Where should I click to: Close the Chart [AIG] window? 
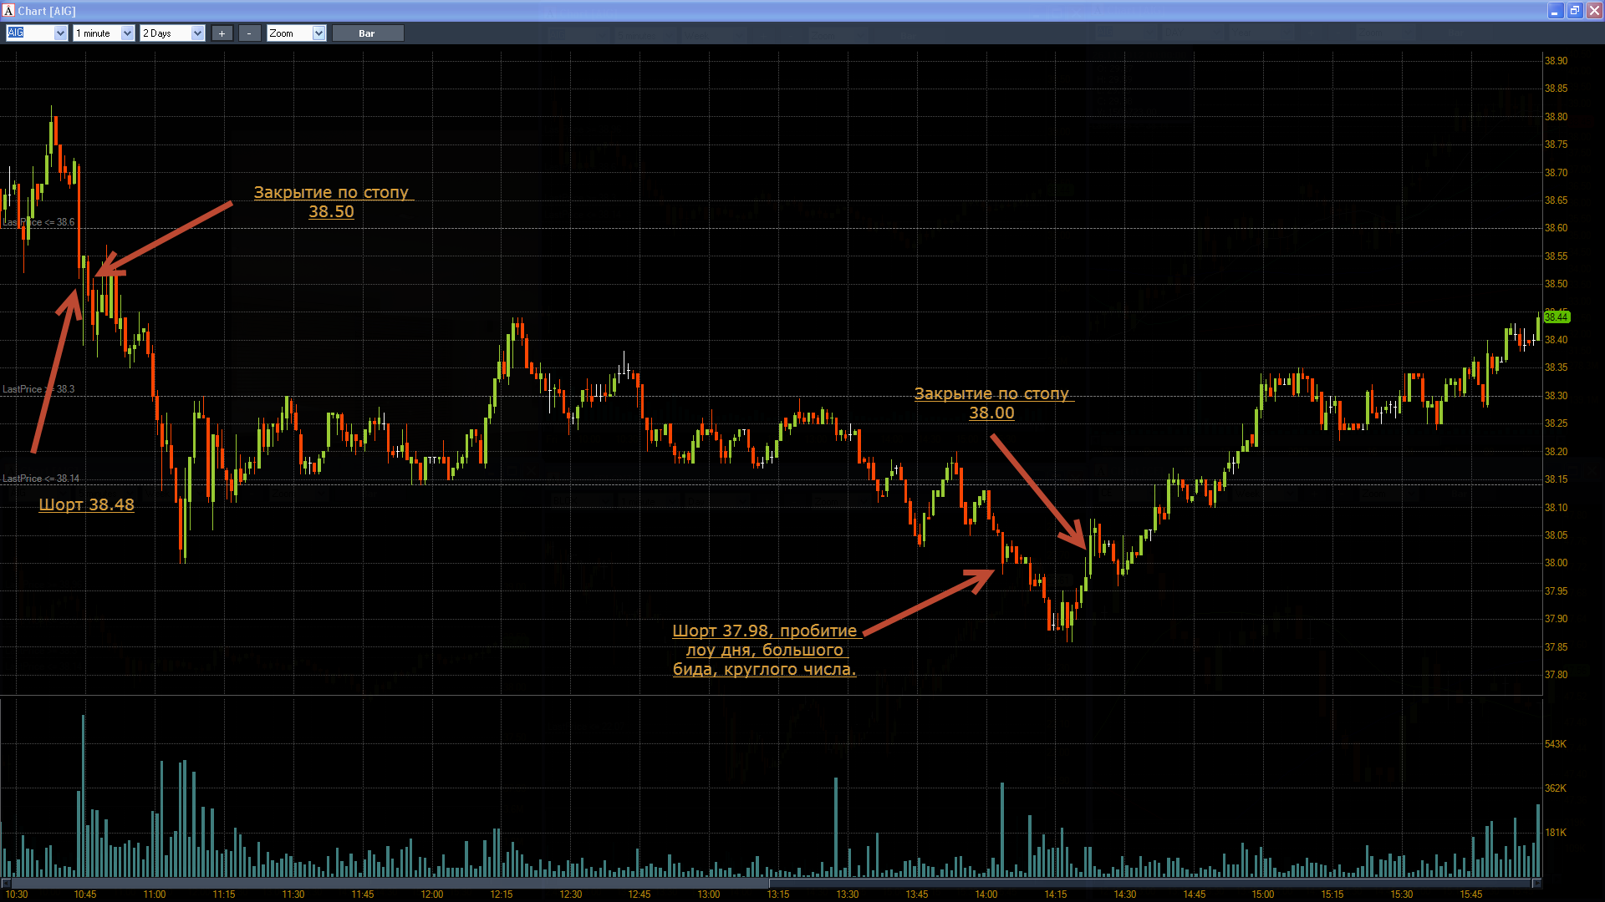tap(1594, 11)
